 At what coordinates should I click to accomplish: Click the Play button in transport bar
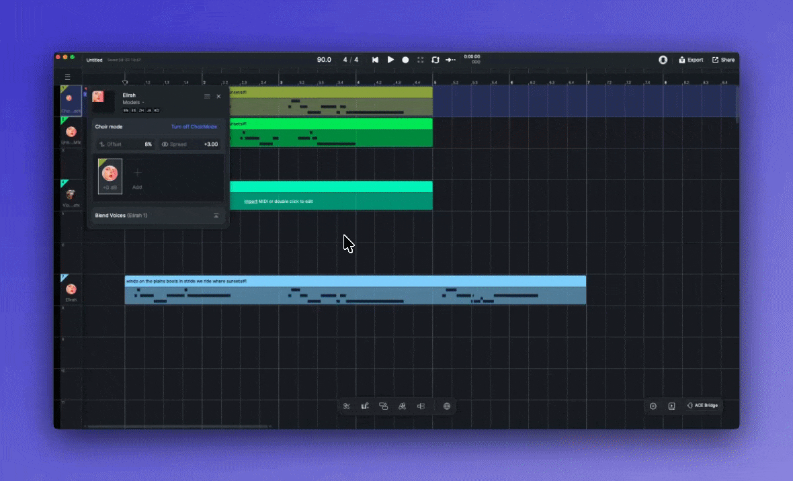point(390,60)
